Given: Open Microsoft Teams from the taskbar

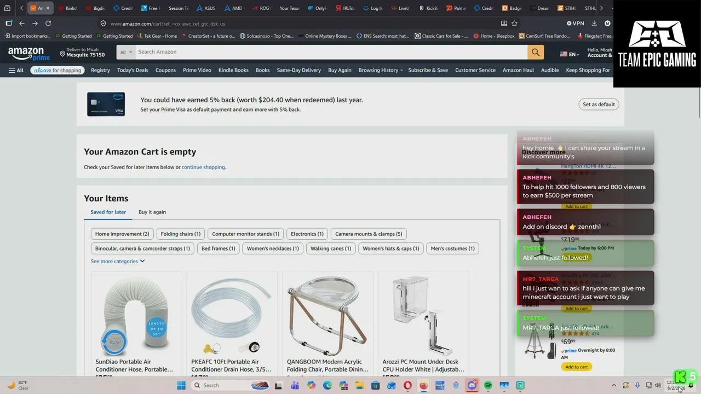Looking at the screenshot, I should (x=295, y=385).
